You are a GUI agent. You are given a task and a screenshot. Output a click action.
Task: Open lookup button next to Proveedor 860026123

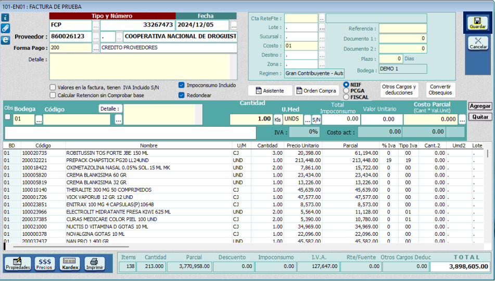(x=96, y=37)
